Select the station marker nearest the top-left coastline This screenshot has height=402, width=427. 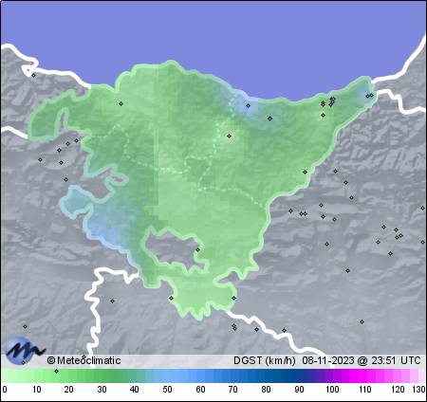click(x=34, y=75)
